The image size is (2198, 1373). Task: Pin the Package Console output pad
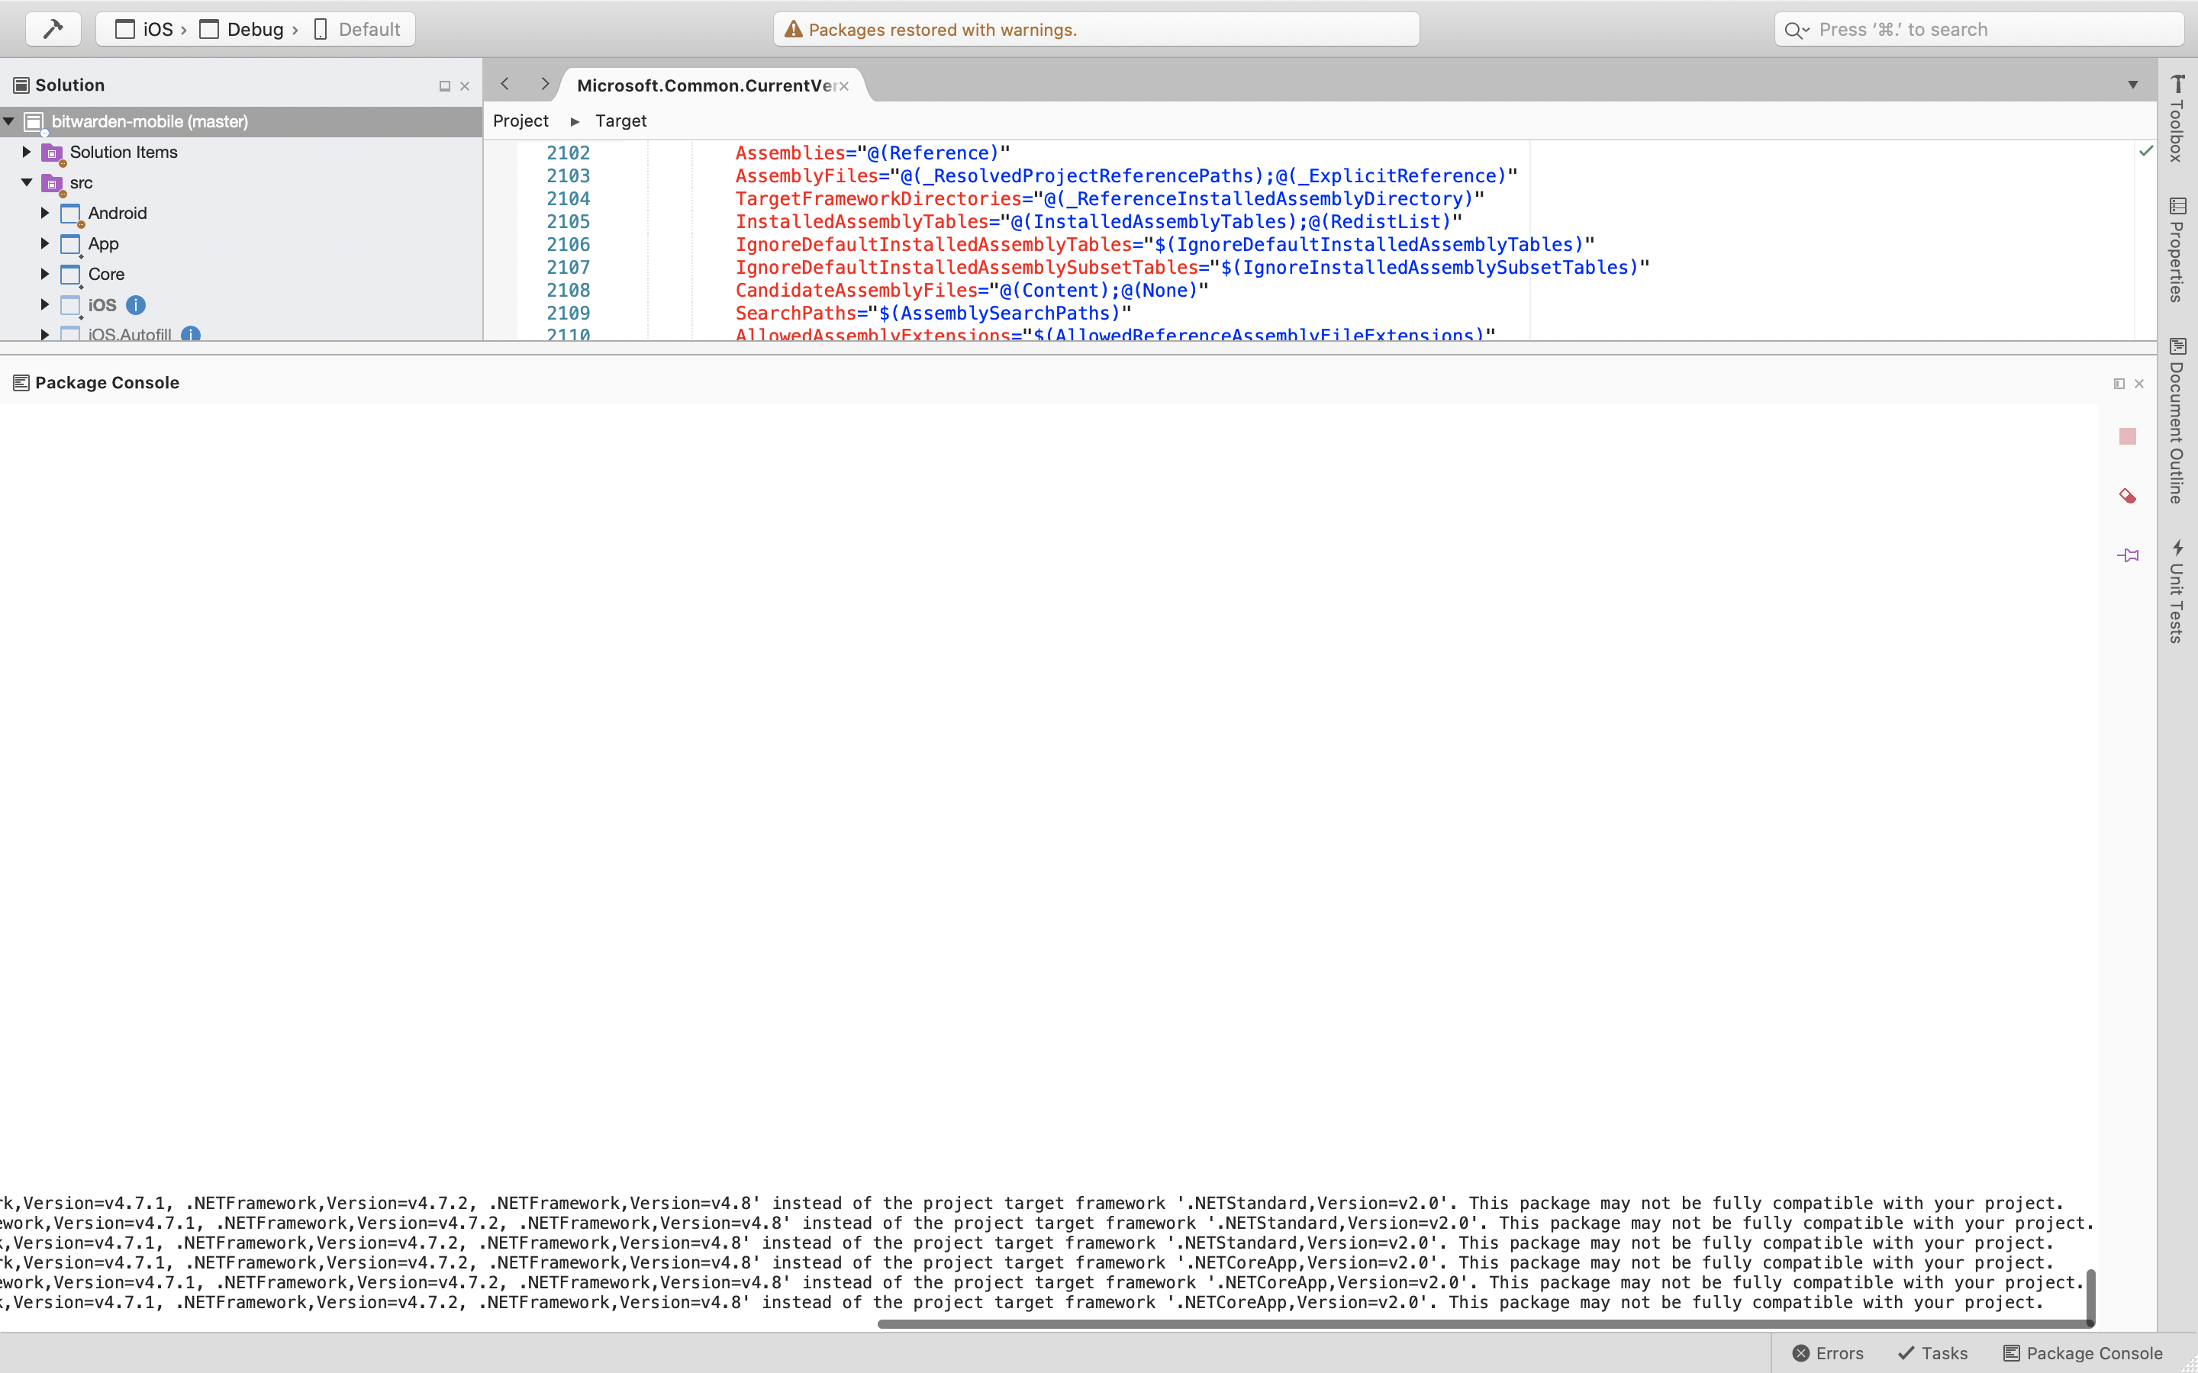coord(2127,555)
